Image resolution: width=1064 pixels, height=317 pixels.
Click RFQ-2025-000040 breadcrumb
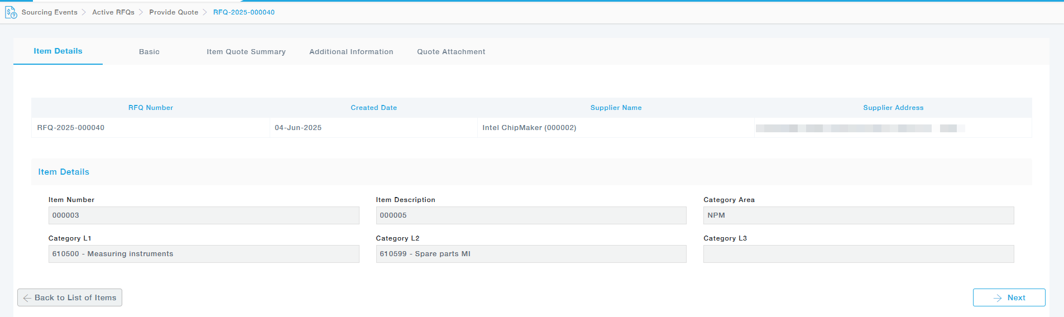[x=244, y=12]
